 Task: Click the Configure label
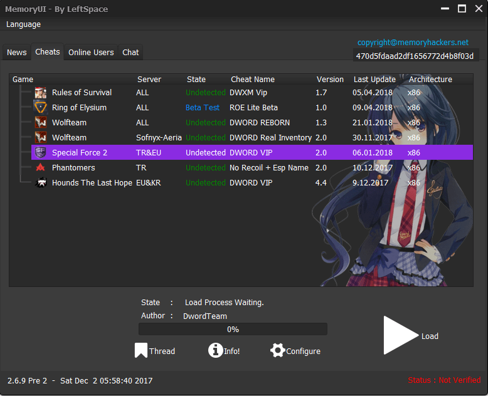pos(303,352)
